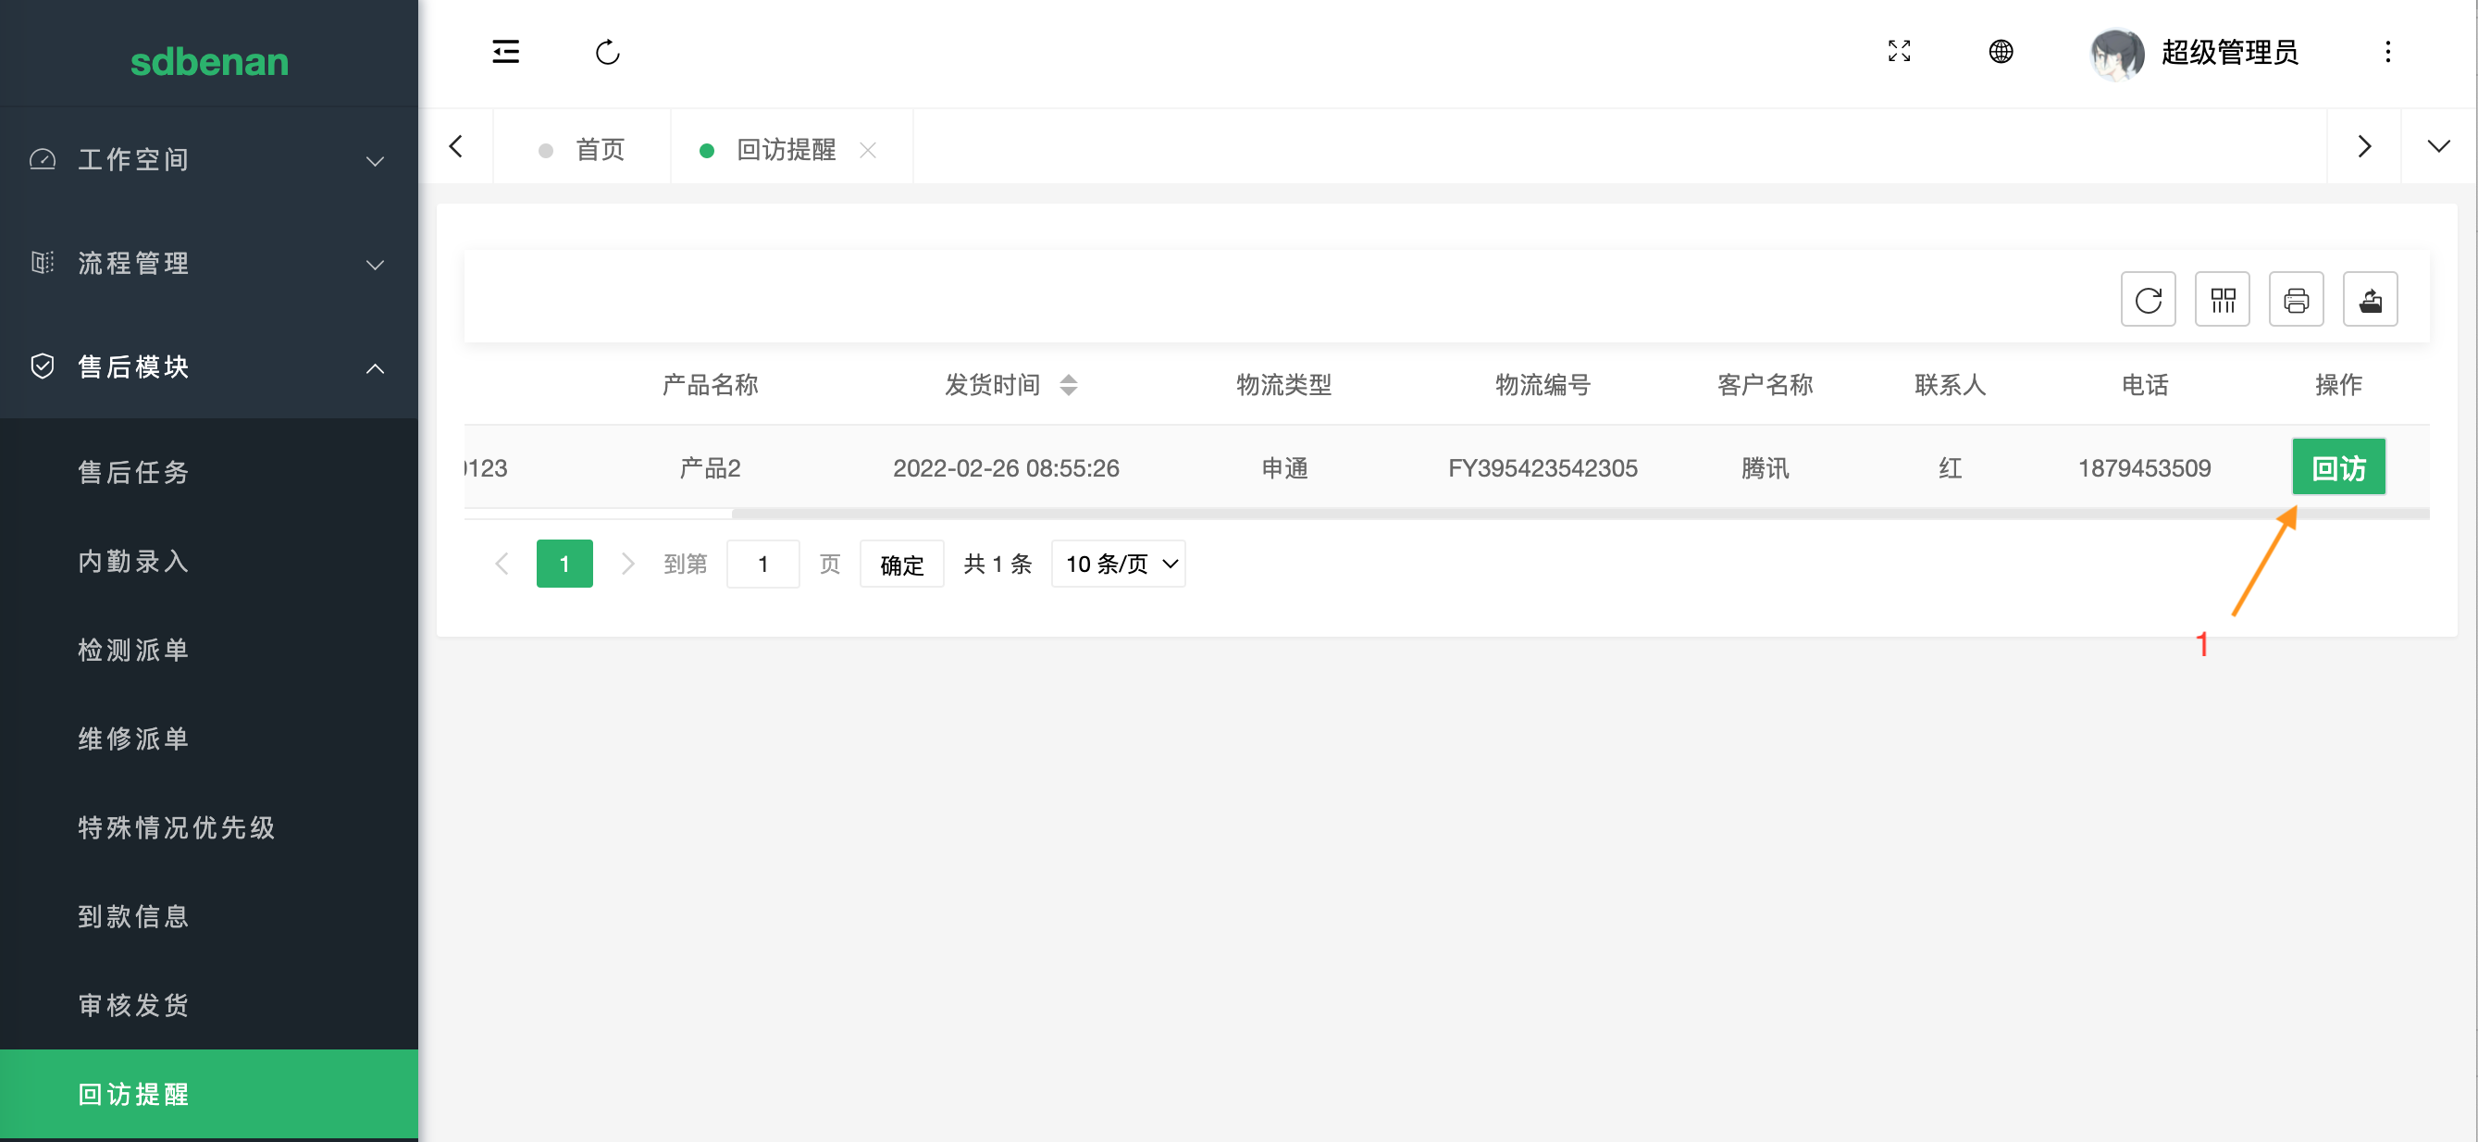The image size is (2478, 1142).
Task: Click the 申通 logistics cell
Action: tap(1284, 468)
